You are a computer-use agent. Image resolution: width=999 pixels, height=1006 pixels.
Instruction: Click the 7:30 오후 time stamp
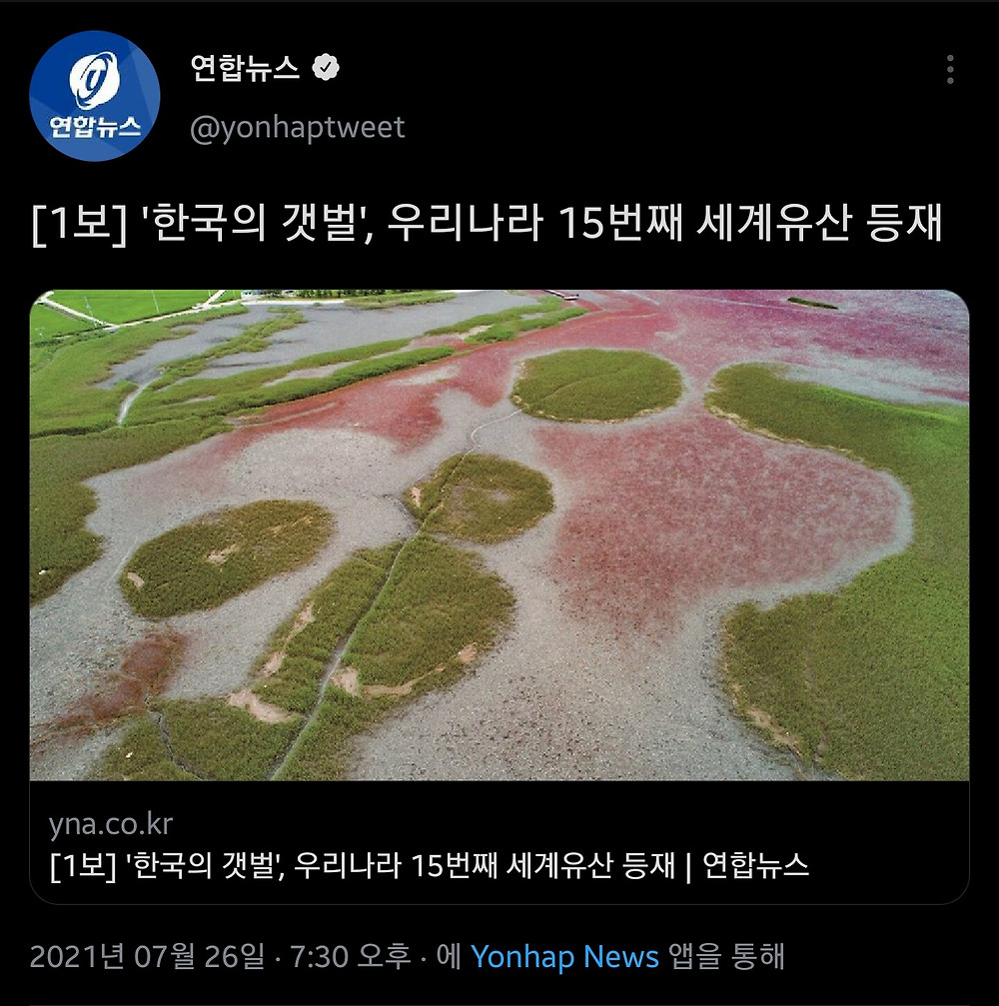click(351, 957)
